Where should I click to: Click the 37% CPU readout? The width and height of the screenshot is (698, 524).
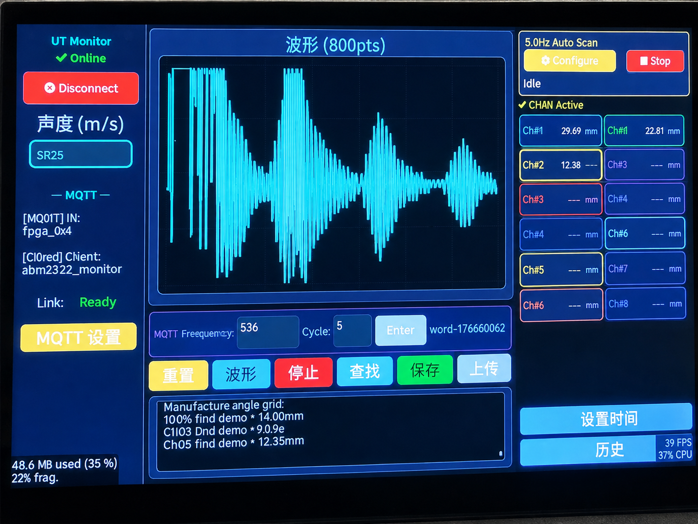tap(675, 455)
